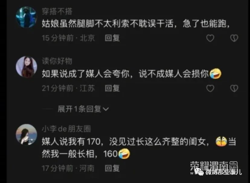Image resolution: width=250 pixels, height=183 pixels.
Task: Click the 微博那些事儿 watermark text
Action: 223,172
